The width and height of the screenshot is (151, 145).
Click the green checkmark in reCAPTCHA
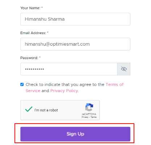[29, 109]
